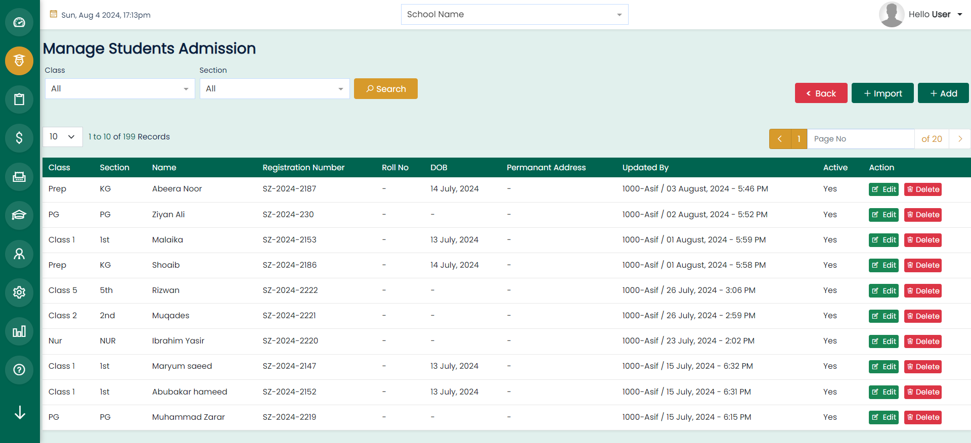
Task: Open the fees dollar sidebar icon
Action: click(x=19, y=137)
